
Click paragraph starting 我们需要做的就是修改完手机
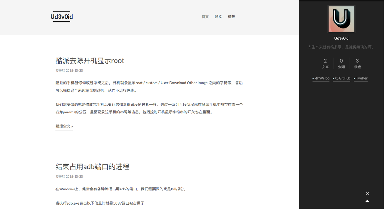pos(149,108)
